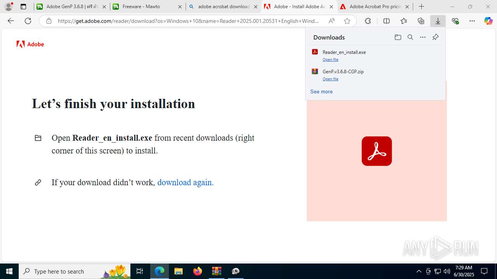Click Reader_en_install.exe download entry
Image resolution: width=497 pixels, height=279 pixels.
click(375, 55)
